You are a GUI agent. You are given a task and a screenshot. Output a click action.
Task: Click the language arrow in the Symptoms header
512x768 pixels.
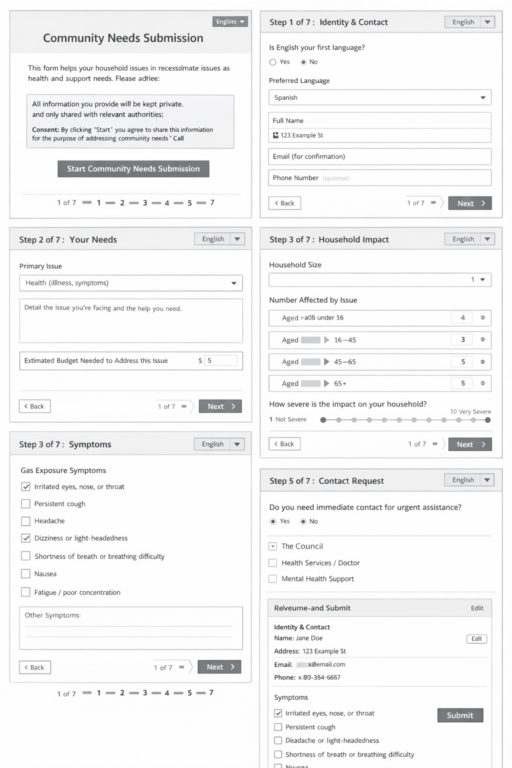pos(237,444)
